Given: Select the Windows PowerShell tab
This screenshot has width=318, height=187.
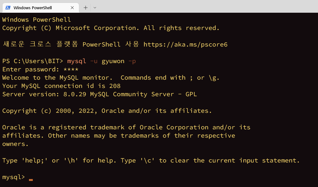Looking at the screenshot, I should [x=40, y=8].
